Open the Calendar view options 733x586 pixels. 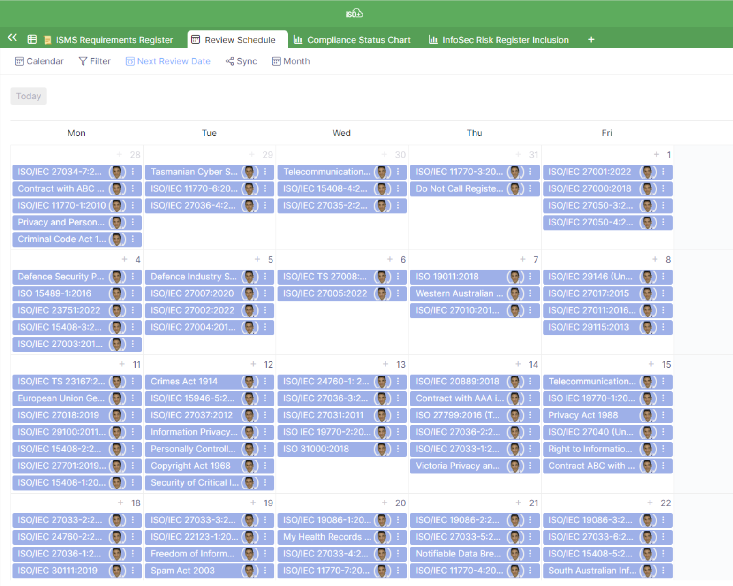39,61
